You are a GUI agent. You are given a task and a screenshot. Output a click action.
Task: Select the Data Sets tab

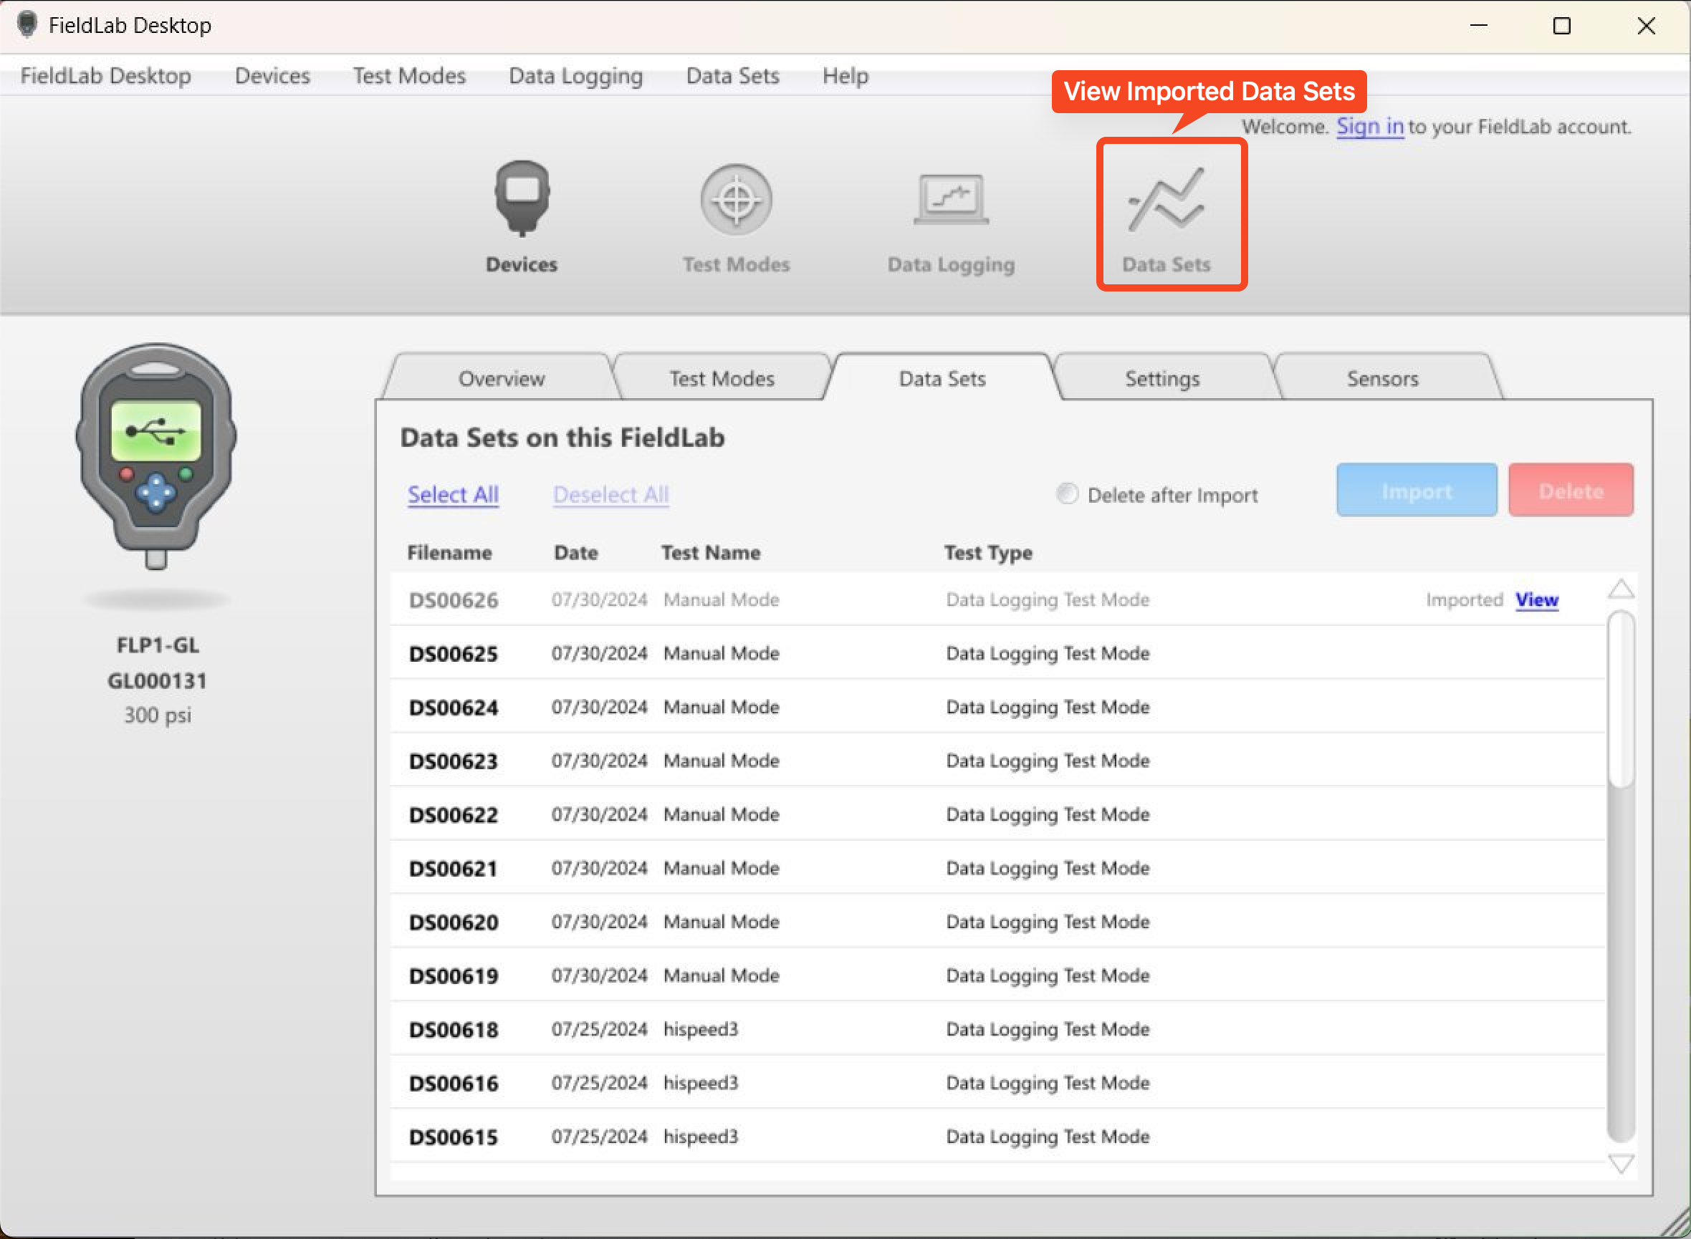(942, 378)
